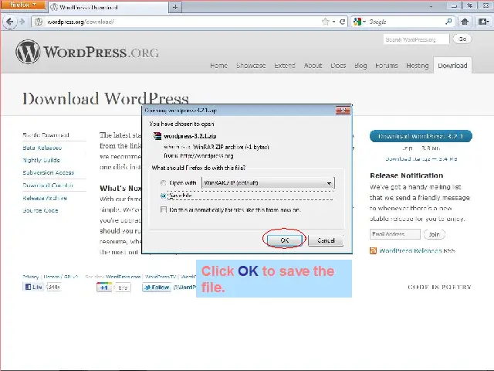Open the bookmarks toolbar icon at far right
The width and height of the screenshot is (494, 371).
(x=483, y=22)
